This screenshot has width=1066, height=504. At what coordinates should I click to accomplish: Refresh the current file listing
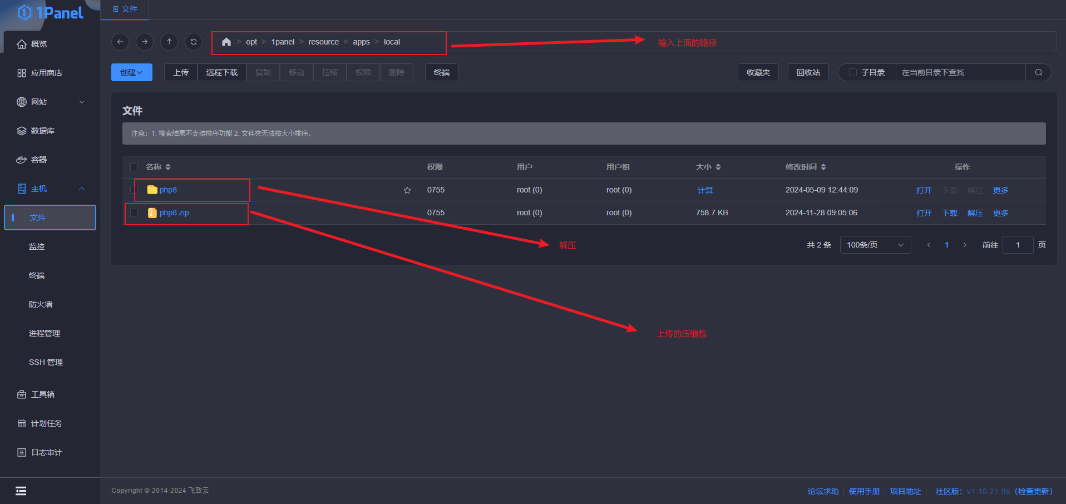pyautogui.click(x=194, y=42)
